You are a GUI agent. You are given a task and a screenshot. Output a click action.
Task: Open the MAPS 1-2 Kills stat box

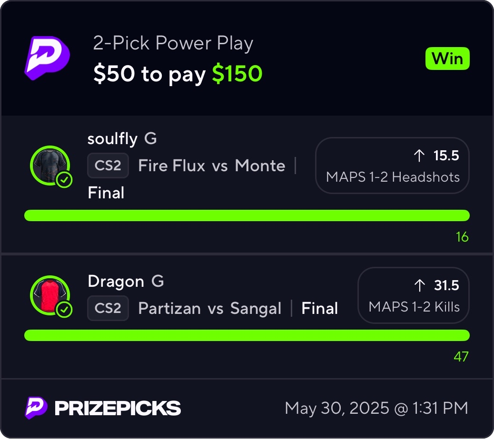[413, 295]
